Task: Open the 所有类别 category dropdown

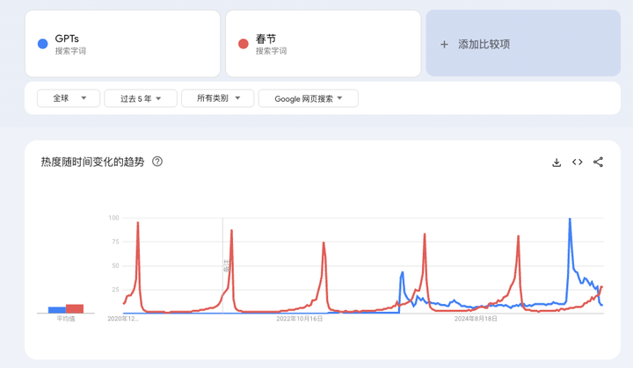Action: click(218, 98)
